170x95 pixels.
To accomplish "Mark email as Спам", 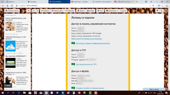I will (x=100, y=11).
